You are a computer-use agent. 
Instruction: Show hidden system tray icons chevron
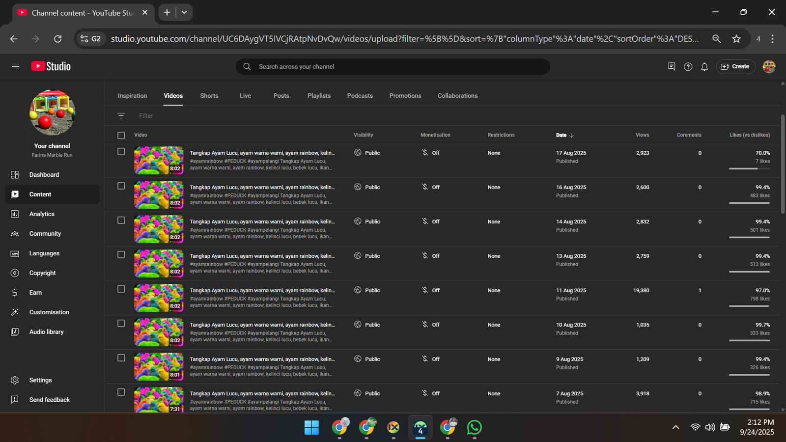[x=675, y=427]
